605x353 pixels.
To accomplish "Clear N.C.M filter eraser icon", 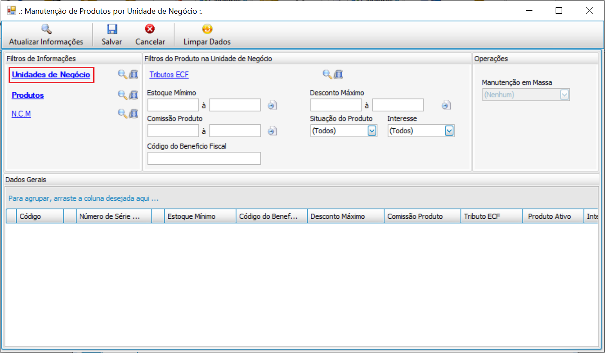I will click(134, 113).
